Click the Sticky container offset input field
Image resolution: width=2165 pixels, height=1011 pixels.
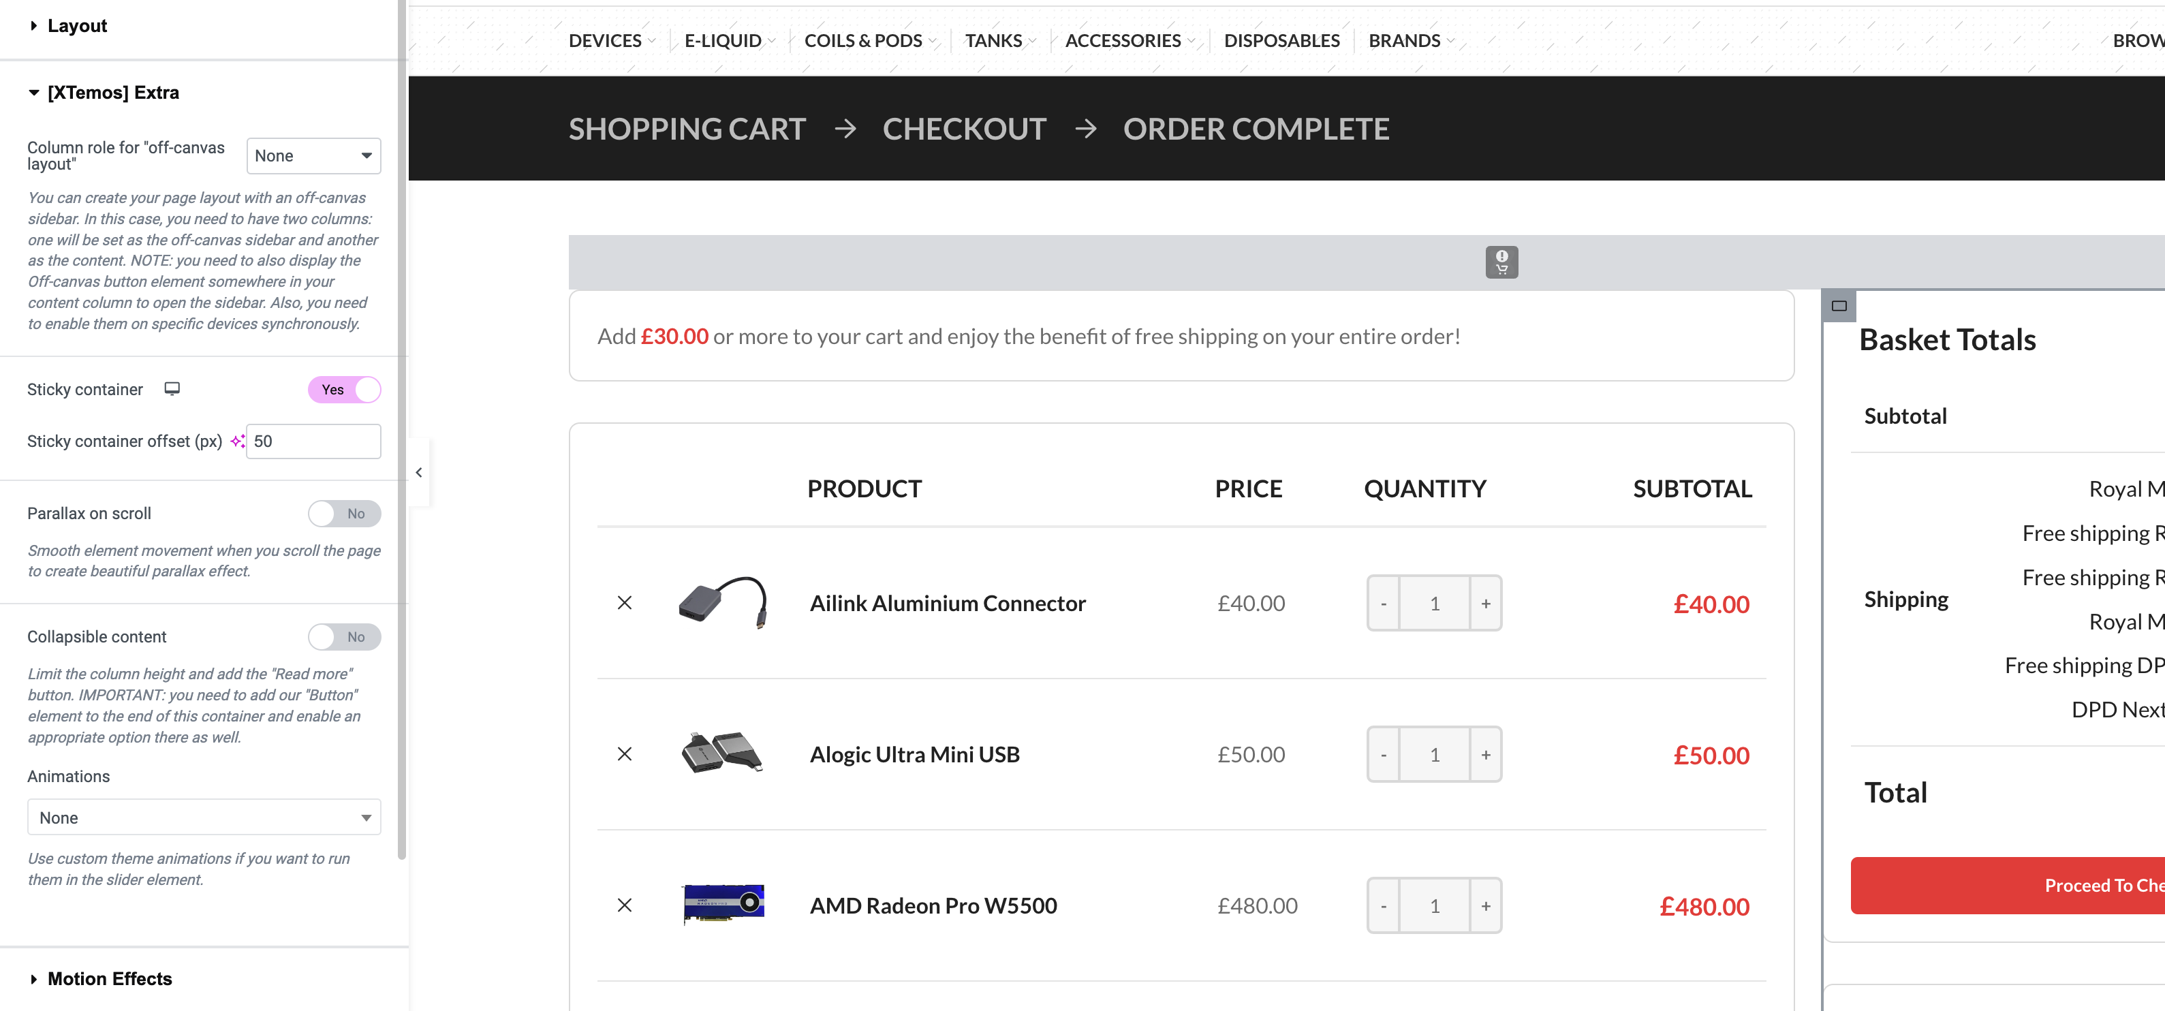coord(313,441)
